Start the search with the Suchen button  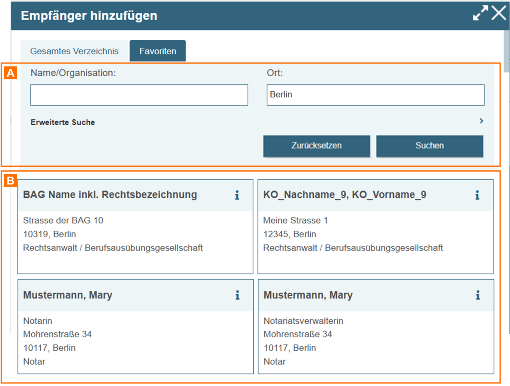tap(429, 146)
